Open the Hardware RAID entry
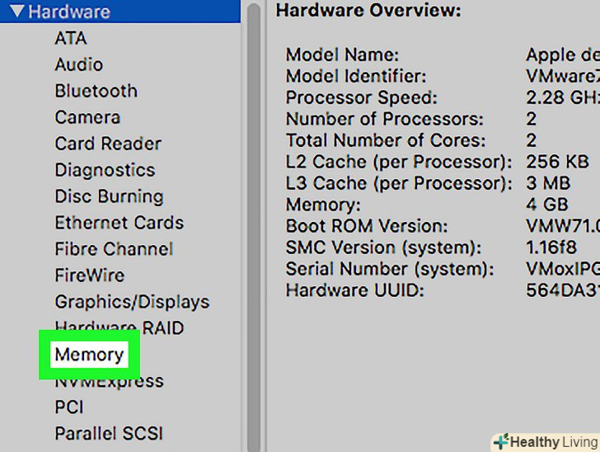600x452 pixels. (120, 327)
